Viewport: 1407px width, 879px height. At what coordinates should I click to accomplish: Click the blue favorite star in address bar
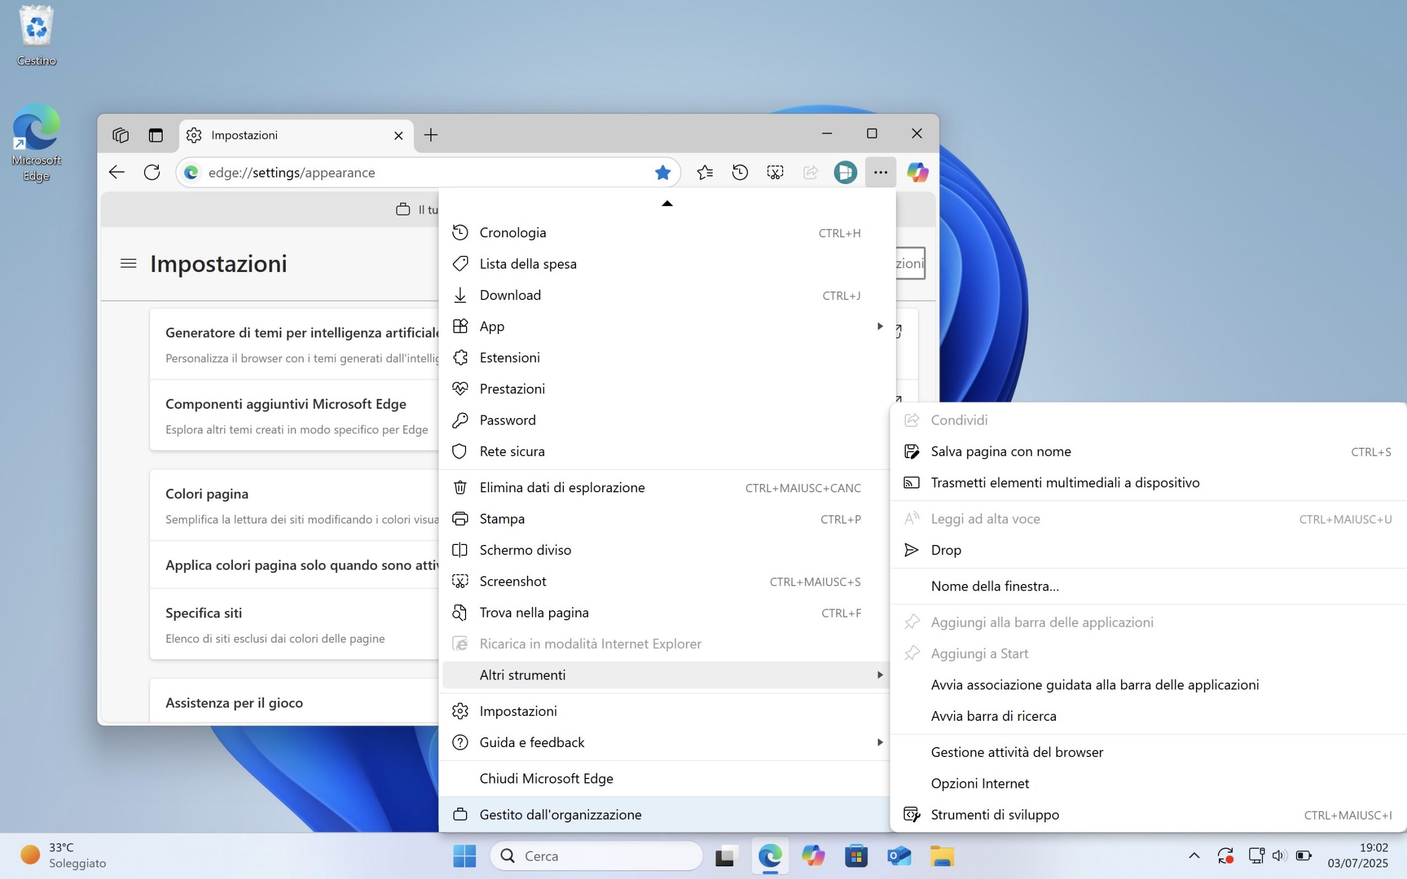(662, 172)
